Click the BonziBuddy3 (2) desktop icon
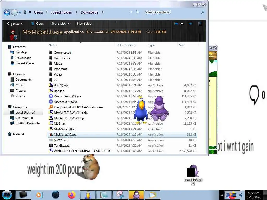The width and height of the screenshot is (267, 200). 193,175
